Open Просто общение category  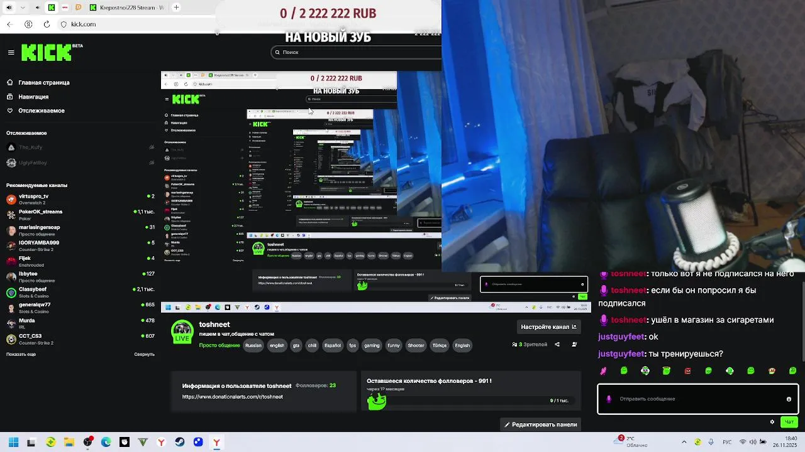219,345
